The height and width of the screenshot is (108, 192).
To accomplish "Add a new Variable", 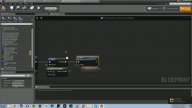I will point(4,19).
